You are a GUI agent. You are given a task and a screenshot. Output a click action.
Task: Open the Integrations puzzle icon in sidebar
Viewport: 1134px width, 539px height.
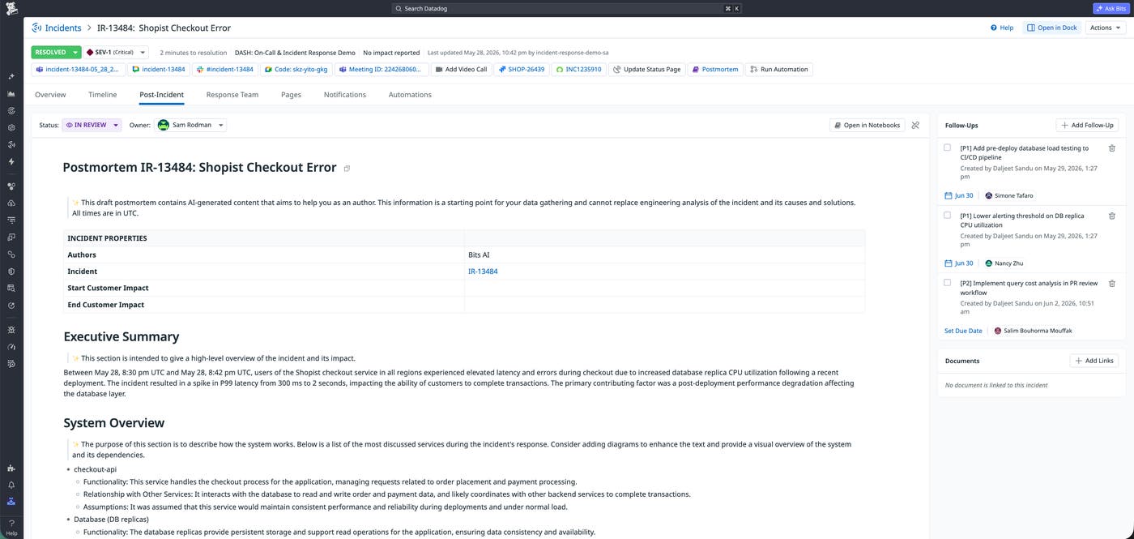pos(11,468)
